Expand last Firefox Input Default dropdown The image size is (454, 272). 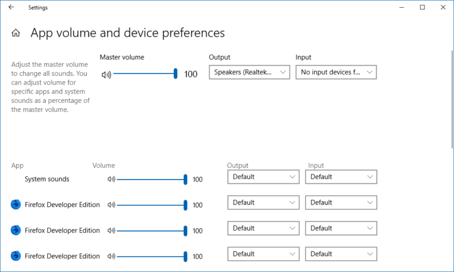[x=341, y=254]
